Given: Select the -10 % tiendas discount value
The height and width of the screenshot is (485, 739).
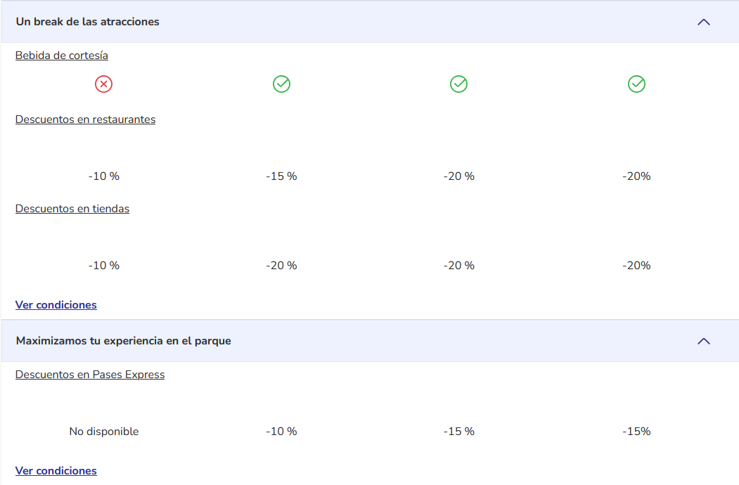Looking at the screenshot, I should (x=103, y=266).
